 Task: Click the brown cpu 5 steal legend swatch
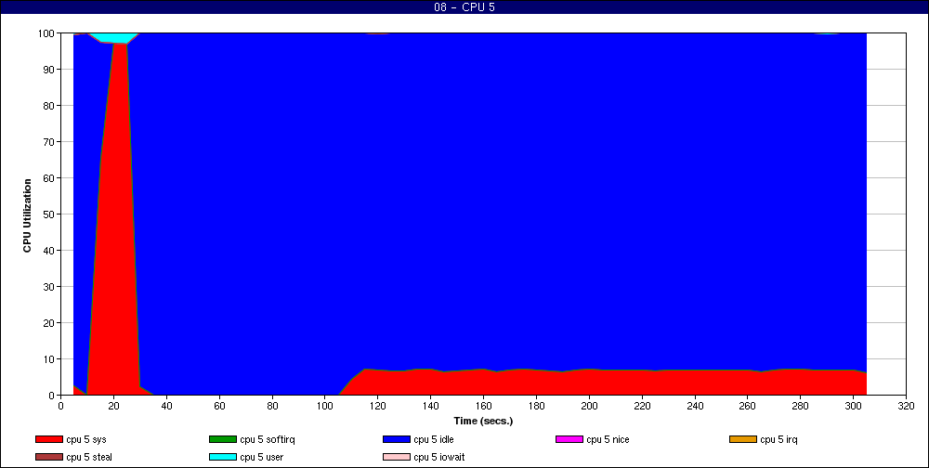click(48, 458)
